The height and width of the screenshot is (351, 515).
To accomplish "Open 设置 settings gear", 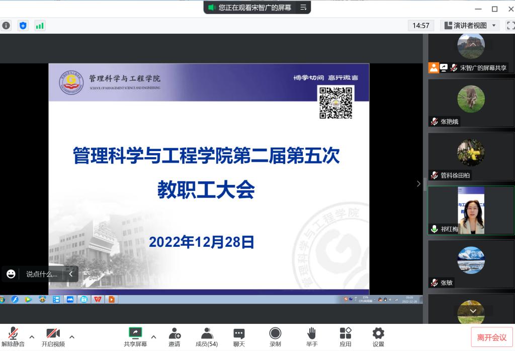I will pyautogui.click(x=378, y=336).
